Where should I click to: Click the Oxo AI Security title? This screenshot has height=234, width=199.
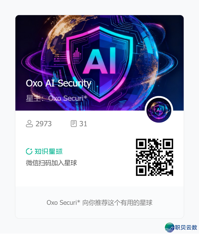59,83
